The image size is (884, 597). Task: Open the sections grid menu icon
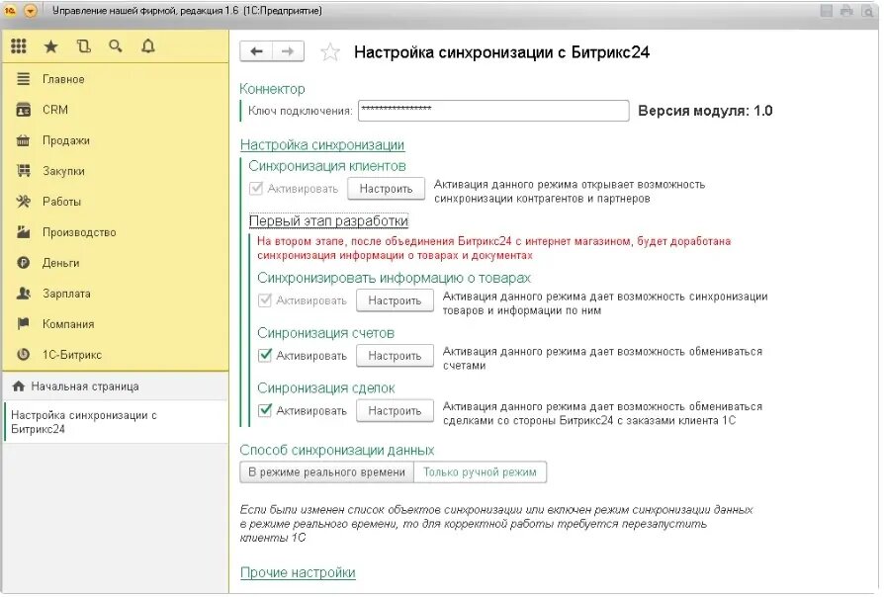pos(19,46)
